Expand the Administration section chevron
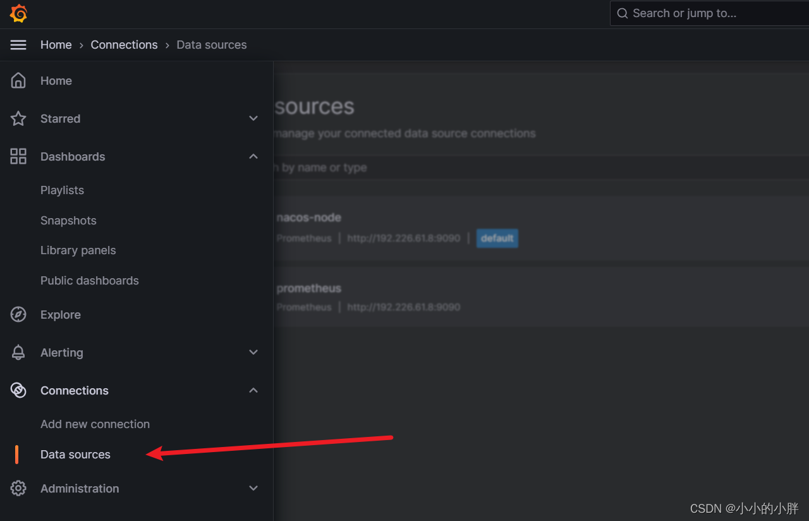Viewport: 809px width, 521px height. 253,489
